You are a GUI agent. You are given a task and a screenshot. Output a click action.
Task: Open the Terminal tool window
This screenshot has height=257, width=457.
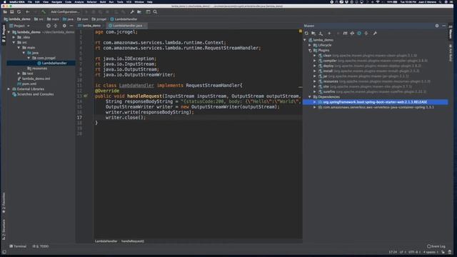[18, 246]
